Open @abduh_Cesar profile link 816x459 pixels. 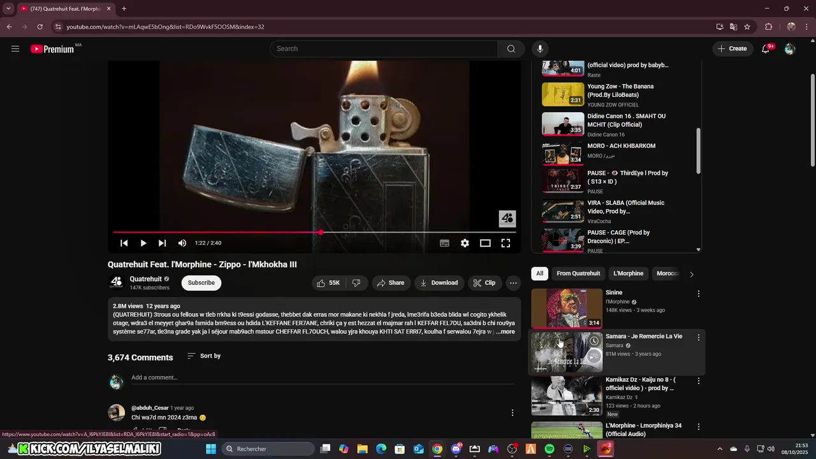coord(150,408)
